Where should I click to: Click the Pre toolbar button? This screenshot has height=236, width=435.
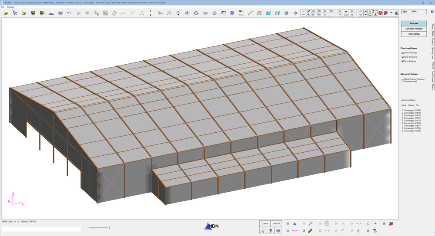(314, 11)
